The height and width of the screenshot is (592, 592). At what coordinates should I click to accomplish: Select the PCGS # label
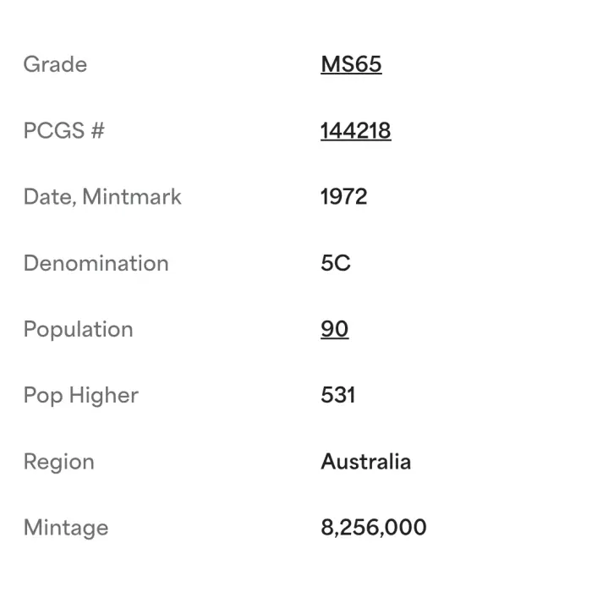[x=63, y=130]
